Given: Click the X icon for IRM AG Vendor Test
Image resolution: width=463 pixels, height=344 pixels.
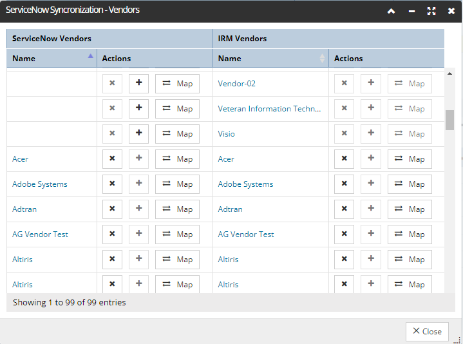Looking at the screenshot, I should tap(344, 234).
